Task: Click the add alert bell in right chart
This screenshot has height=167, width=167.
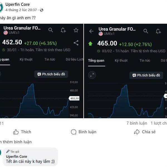Action: click(x=158, y=31)
